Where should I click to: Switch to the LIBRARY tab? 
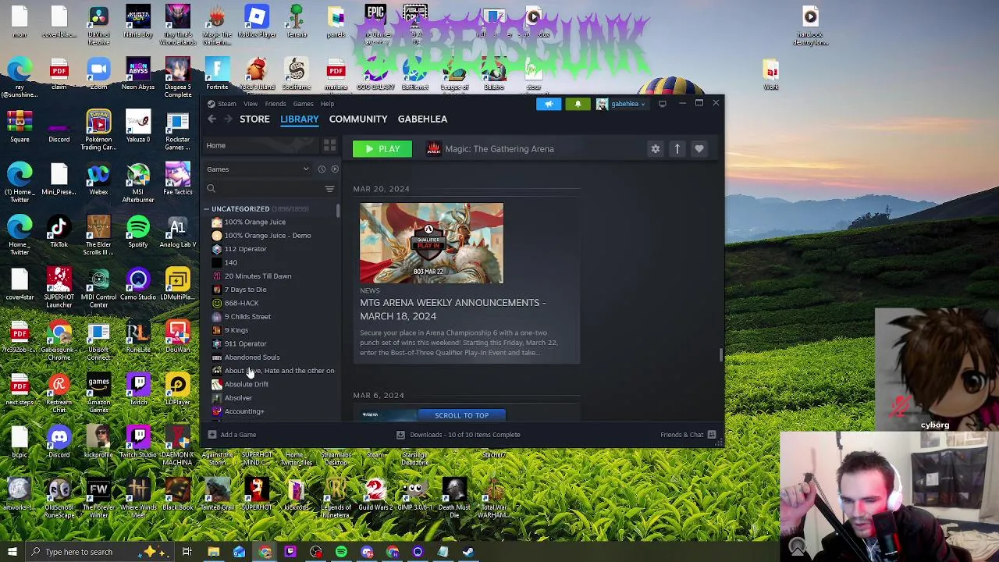[300, 119]
